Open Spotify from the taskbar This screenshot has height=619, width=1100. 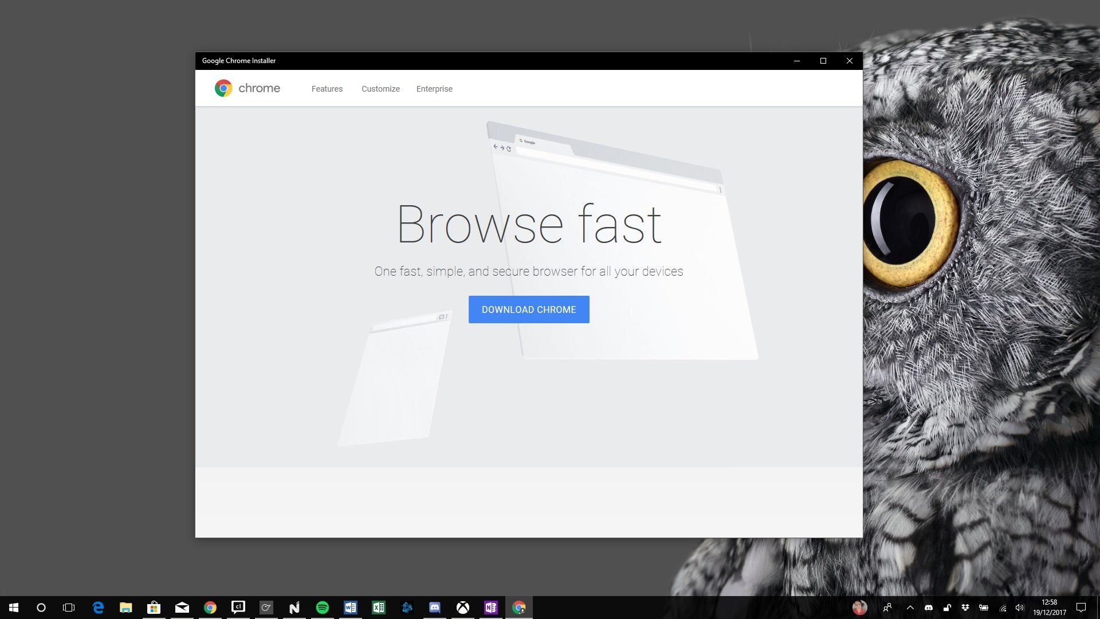323,607
